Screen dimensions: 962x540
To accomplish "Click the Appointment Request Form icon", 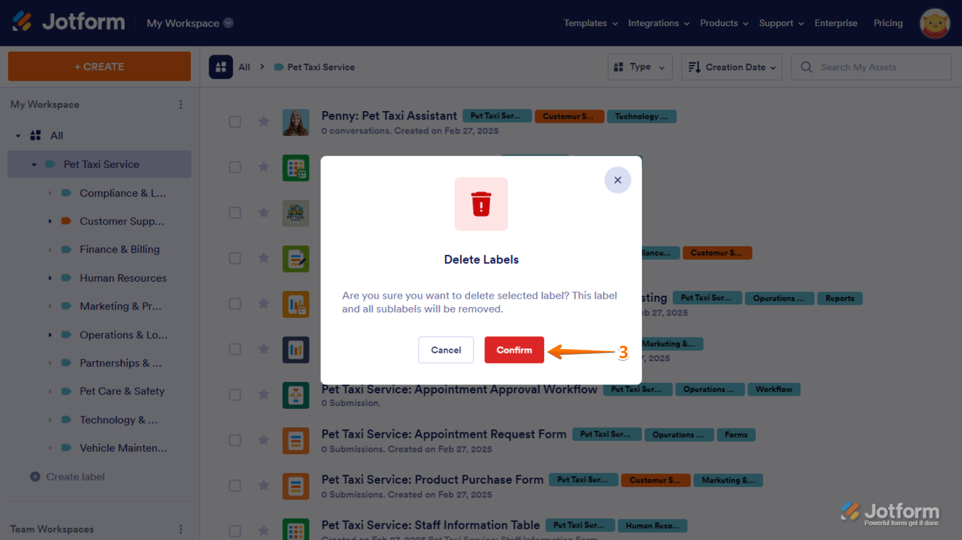I will point(296,441).
